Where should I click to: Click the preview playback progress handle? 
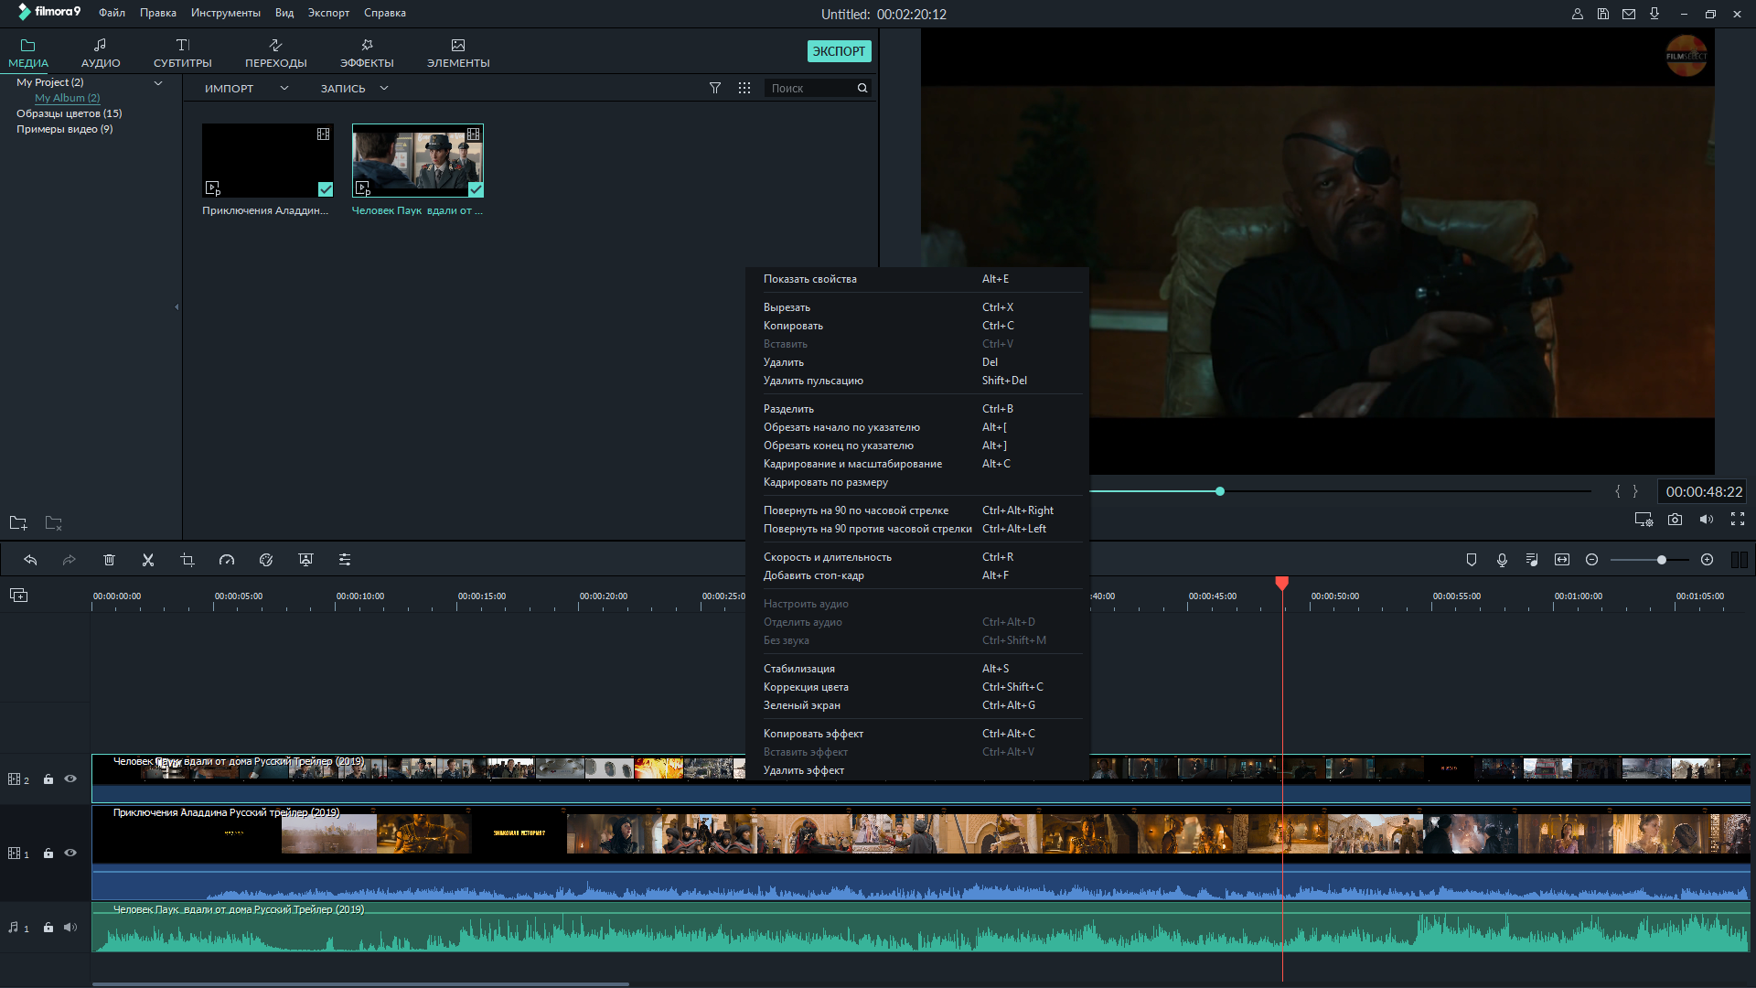coord(1220,491)
